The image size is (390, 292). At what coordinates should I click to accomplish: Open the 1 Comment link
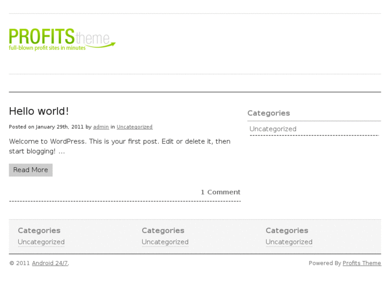coord(220,192)
